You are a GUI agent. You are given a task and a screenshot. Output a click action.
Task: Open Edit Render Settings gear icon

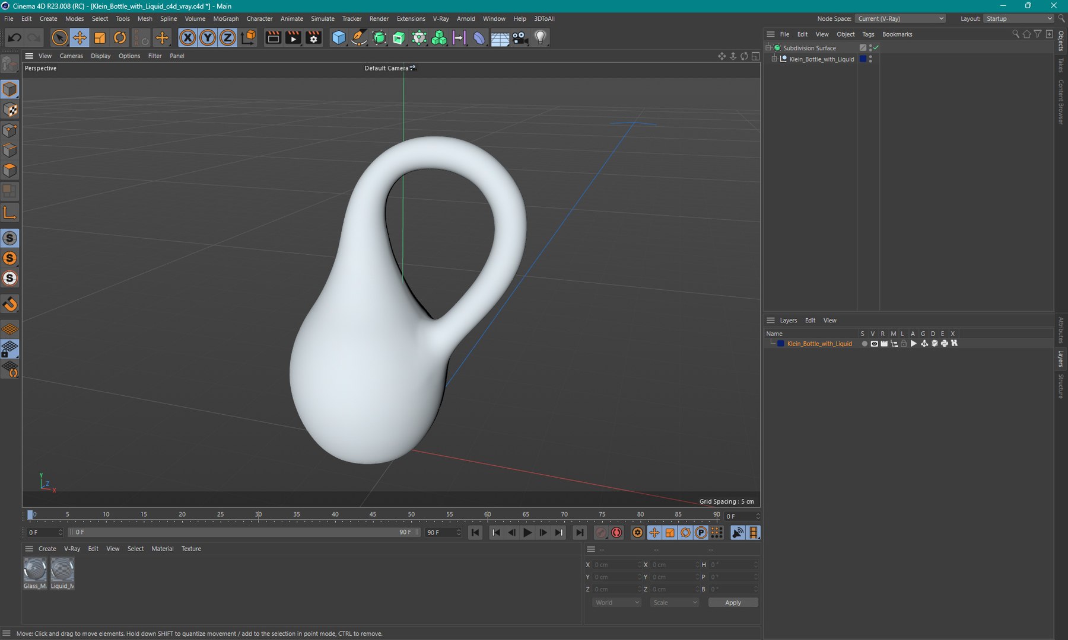coord(313,38)
